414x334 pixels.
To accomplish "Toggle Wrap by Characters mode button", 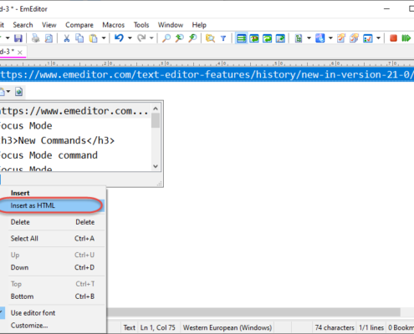I will 254,38.
